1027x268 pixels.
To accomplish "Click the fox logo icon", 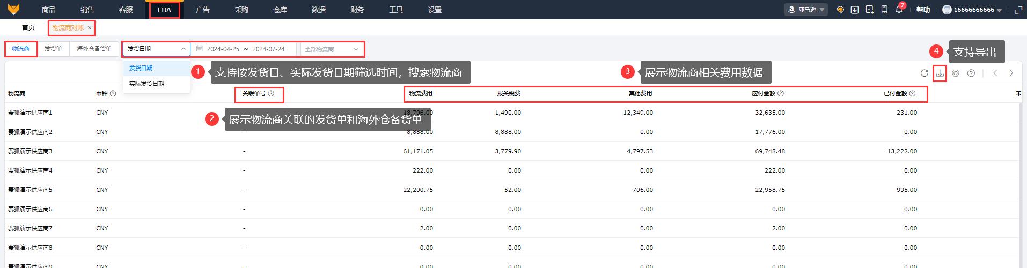I will [13, 9].
